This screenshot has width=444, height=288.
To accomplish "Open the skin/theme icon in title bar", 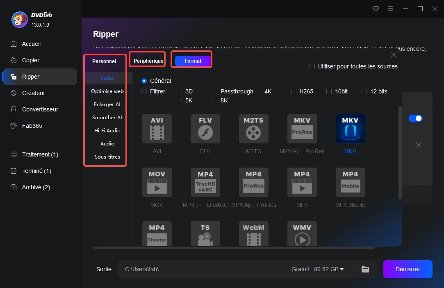I will [376, 9].
